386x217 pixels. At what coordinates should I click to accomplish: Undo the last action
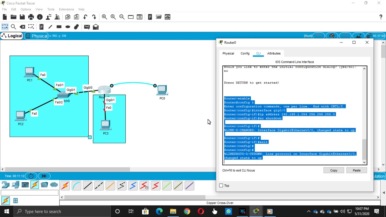coord(85,17)
